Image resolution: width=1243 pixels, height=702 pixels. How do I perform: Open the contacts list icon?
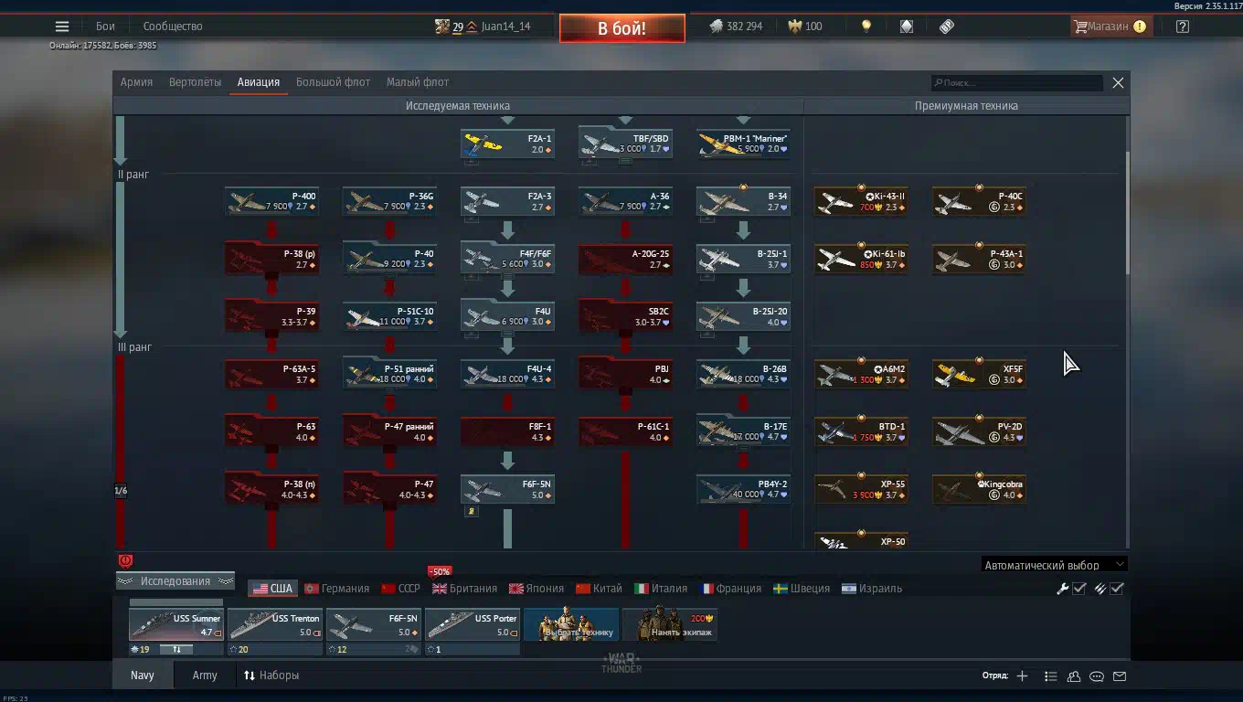(1051, 676)
